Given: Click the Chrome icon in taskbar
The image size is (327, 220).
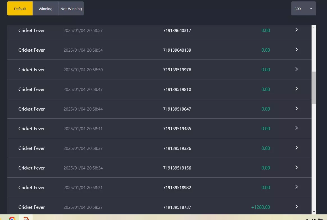Looking at the screenshot, I should click(x=12, y=219).
